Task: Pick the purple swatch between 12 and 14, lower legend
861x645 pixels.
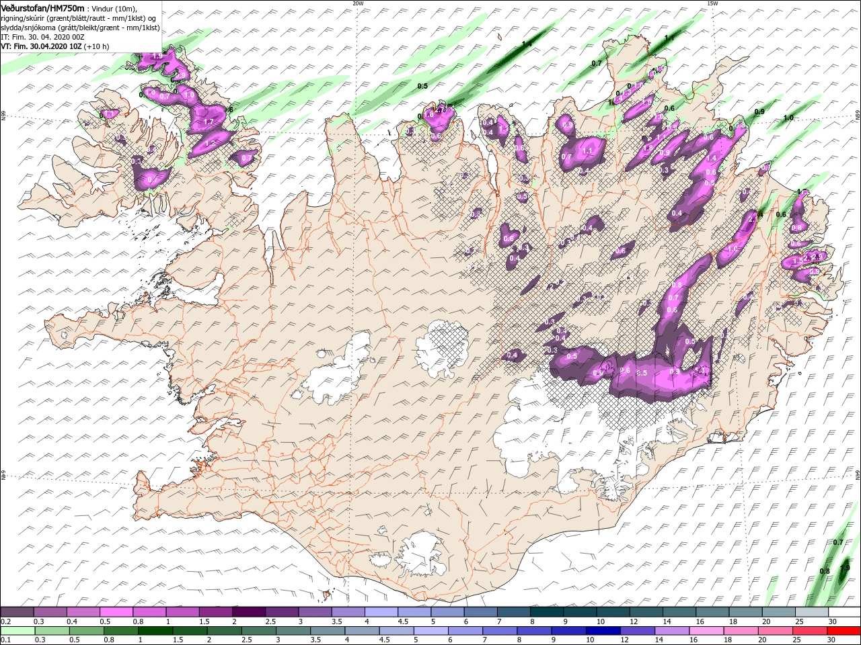Action: 636,631
